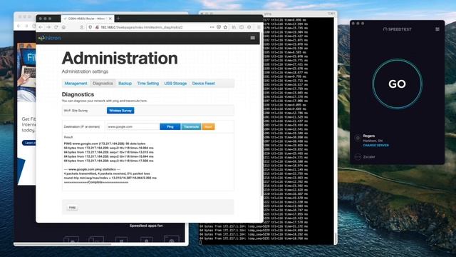Image resolution: width=456 pixels, height=257 pixels.
Task: Click the blue Ping button
Action: coord(170,126)
